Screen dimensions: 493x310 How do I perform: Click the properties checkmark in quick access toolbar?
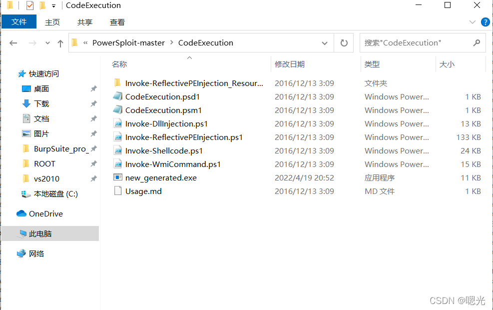(x=29, y=5)
